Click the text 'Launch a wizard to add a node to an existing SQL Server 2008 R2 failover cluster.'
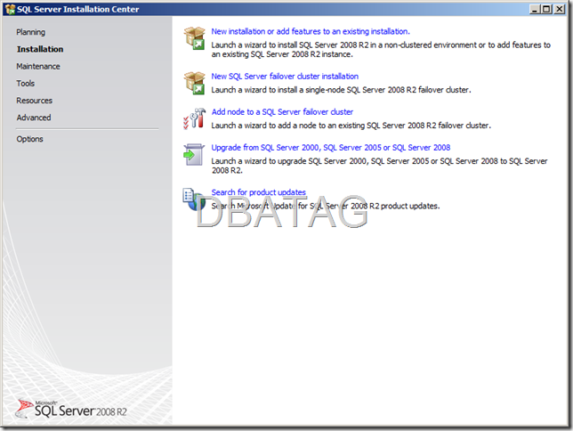 tap(351, 126)
